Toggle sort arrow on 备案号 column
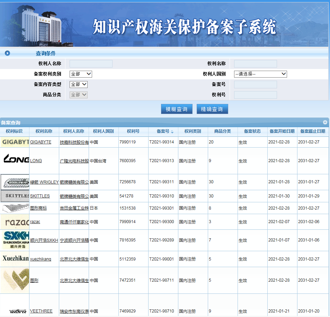330x317 pixels. click(x=172, y=132)
